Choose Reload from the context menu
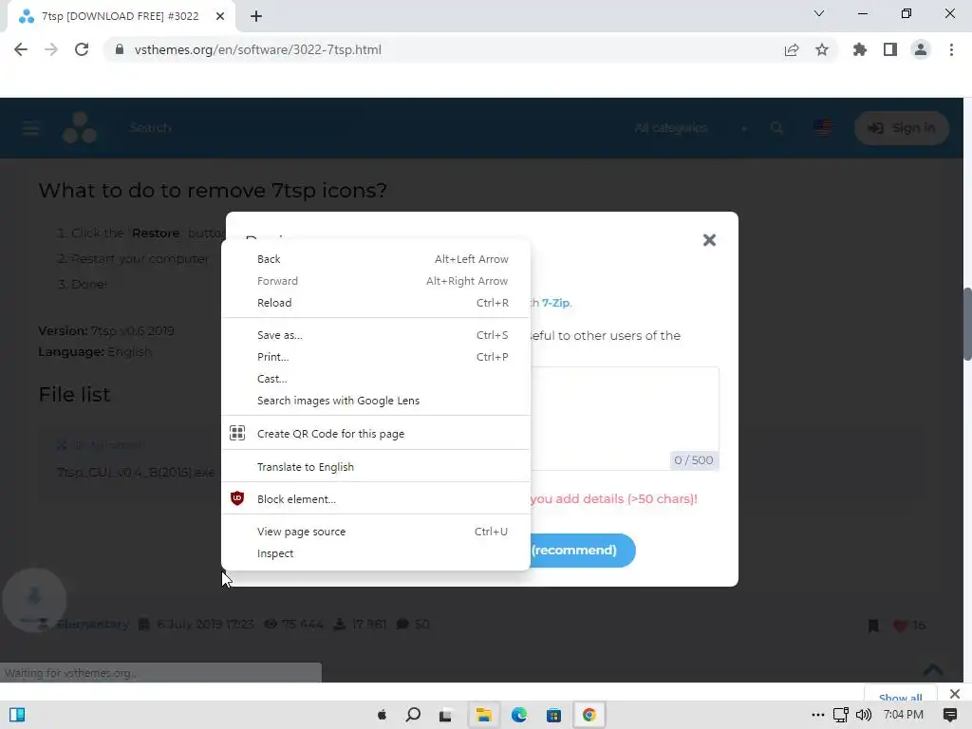972x729 pixels. point(376,303)
